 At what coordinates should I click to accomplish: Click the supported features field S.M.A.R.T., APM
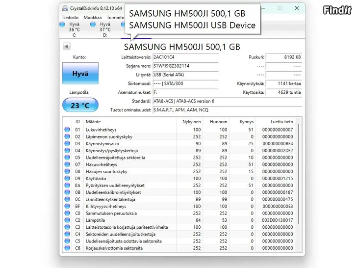coord(228,110)
